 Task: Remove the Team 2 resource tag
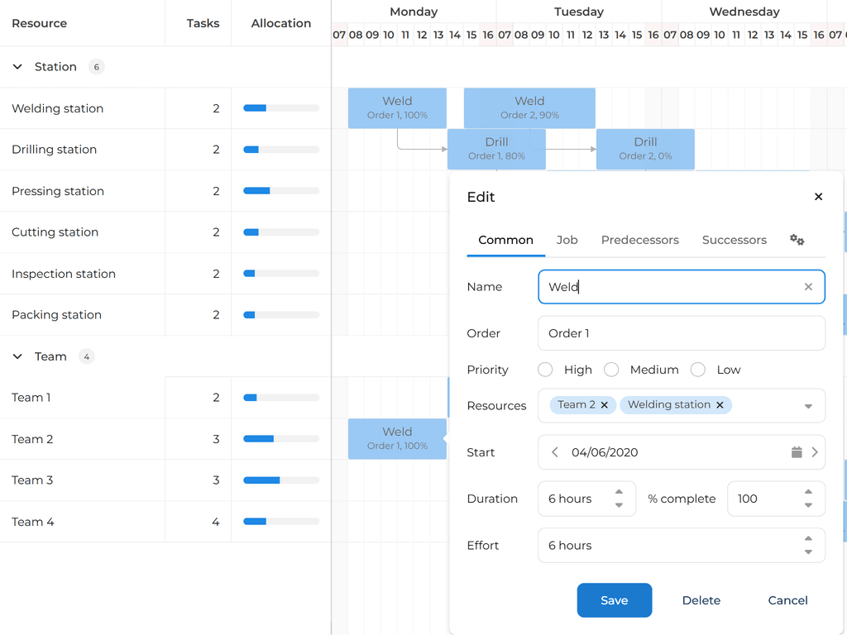click(603, 405)
